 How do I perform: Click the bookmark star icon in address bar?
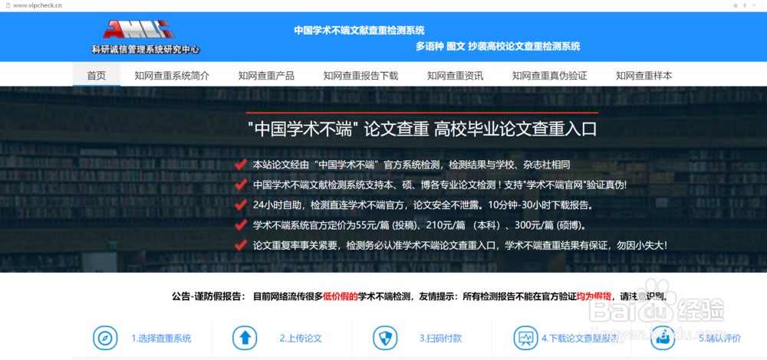[x=736, y=5]
